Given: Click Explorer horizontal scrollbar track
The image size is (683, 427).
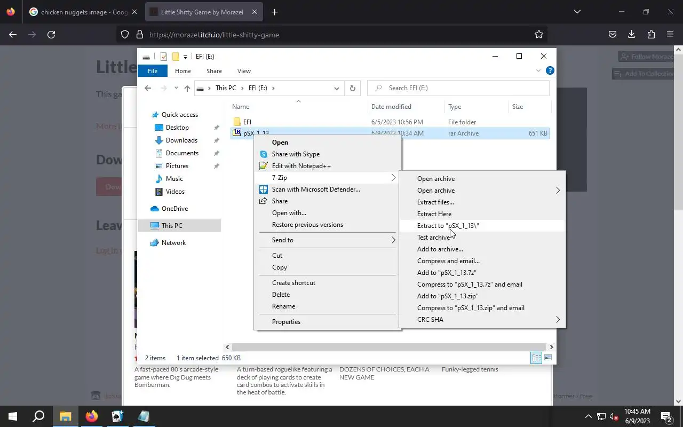Looking at the screenshot, I should (x=389, y=347).
